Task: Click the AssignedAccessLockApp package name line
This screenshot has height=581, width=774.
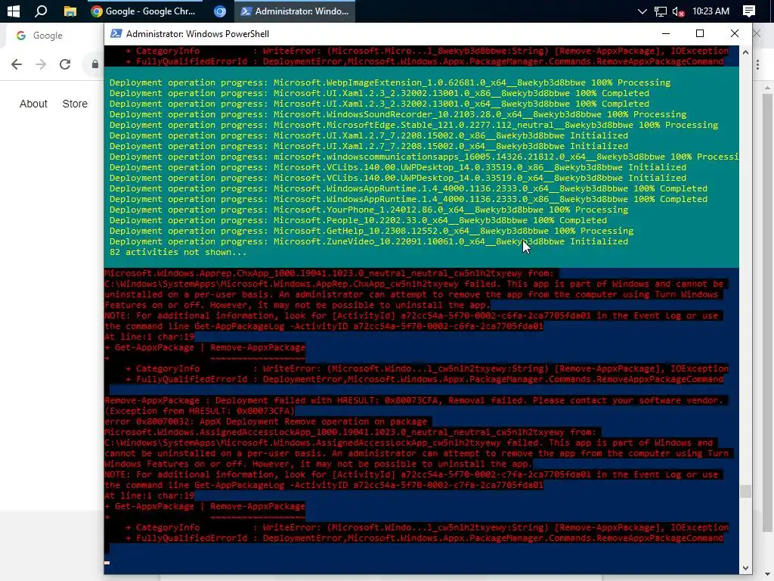Action: pos(350,432)
